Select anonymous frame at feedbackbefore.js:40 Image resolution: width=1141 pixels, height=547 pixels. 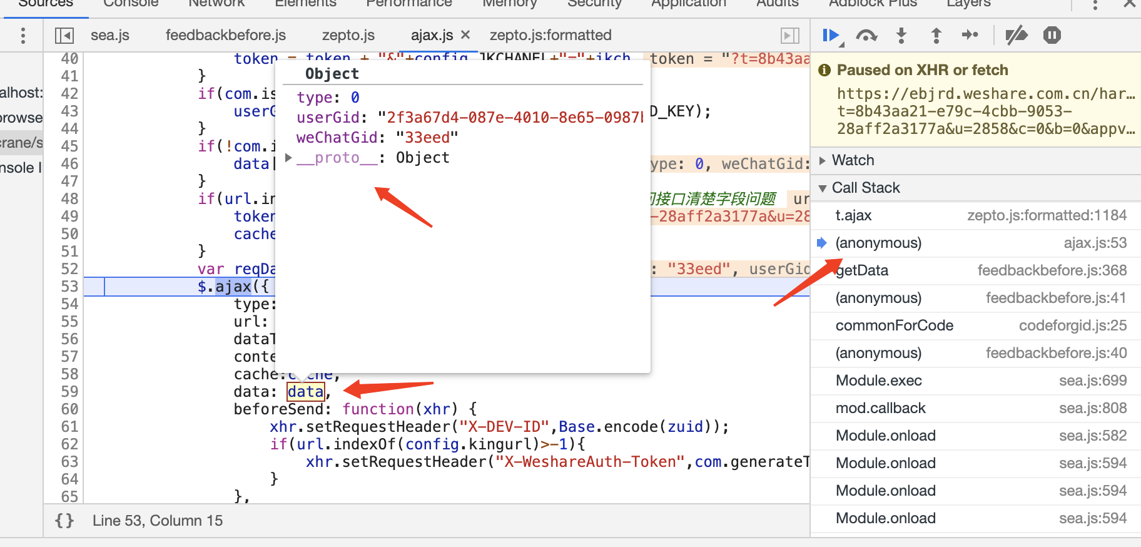(976, 353)
